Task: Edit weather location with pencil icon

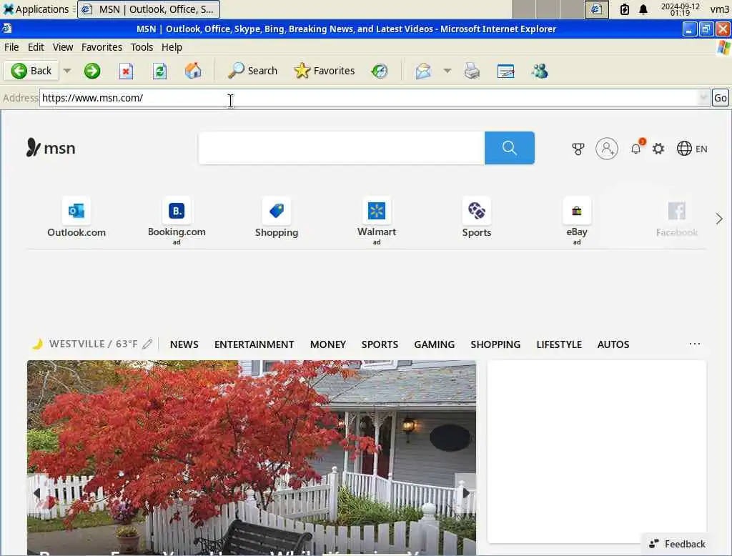Action: tap(147, 344)
